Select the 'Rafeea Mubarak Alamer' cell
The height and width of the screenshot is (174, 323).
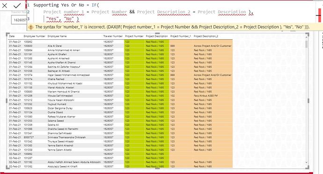coord(61,117)
